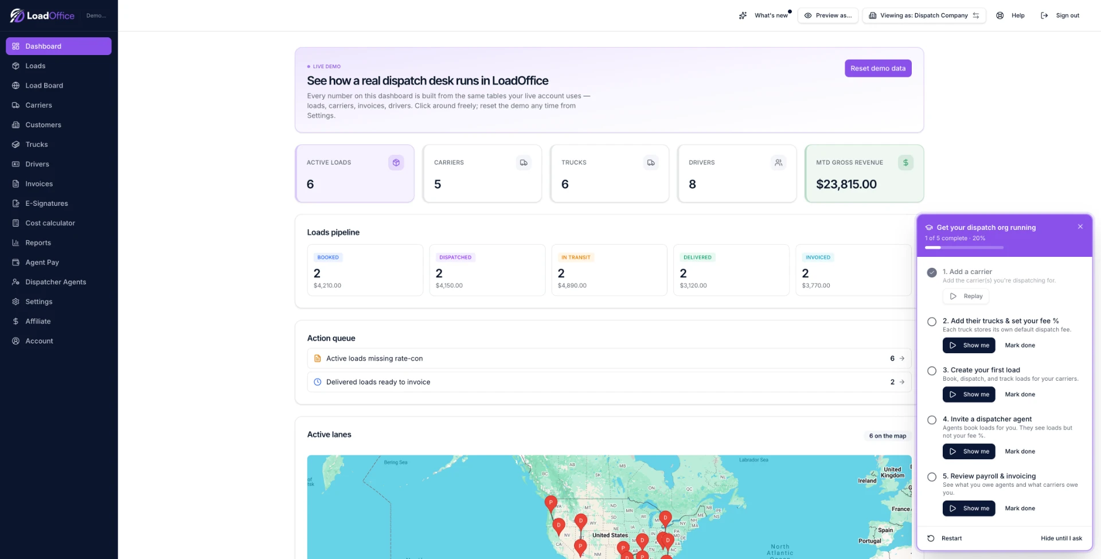The image size is (1101, 559).
Task: Click the Trucks card truck icon
Action: pyautogui.click(x=651, y=163)
